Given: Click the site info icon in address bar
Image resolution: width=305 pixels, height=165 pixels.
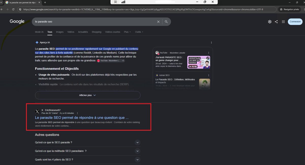Looking at the screenshot, I should (x=20, y=9).
